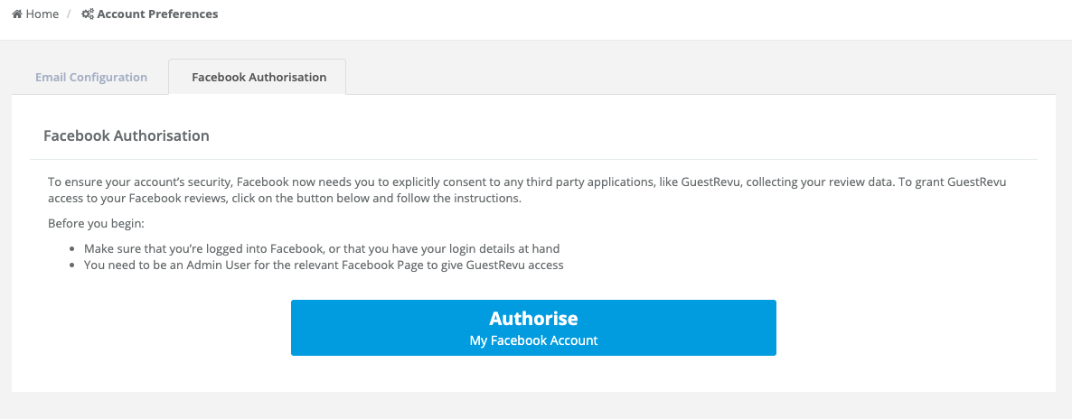Select the Facebook Authorisation tab
1072x419 pixels.
259,78
